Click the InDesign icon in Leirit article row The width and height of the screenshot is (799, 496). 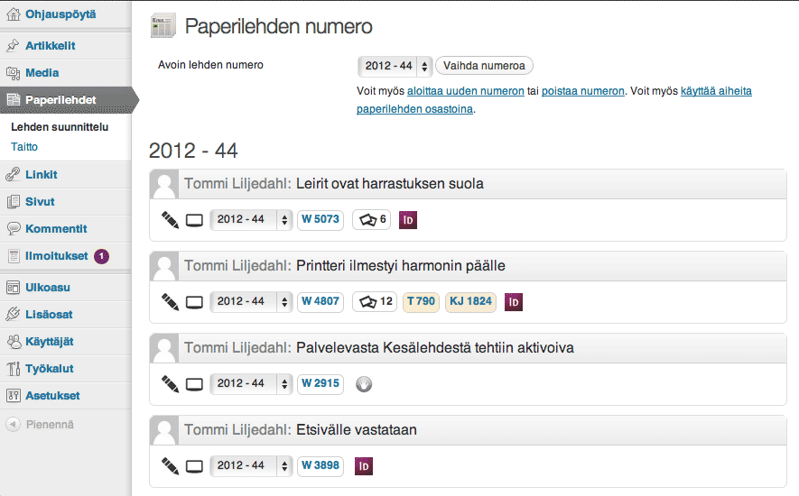(408, 220)
